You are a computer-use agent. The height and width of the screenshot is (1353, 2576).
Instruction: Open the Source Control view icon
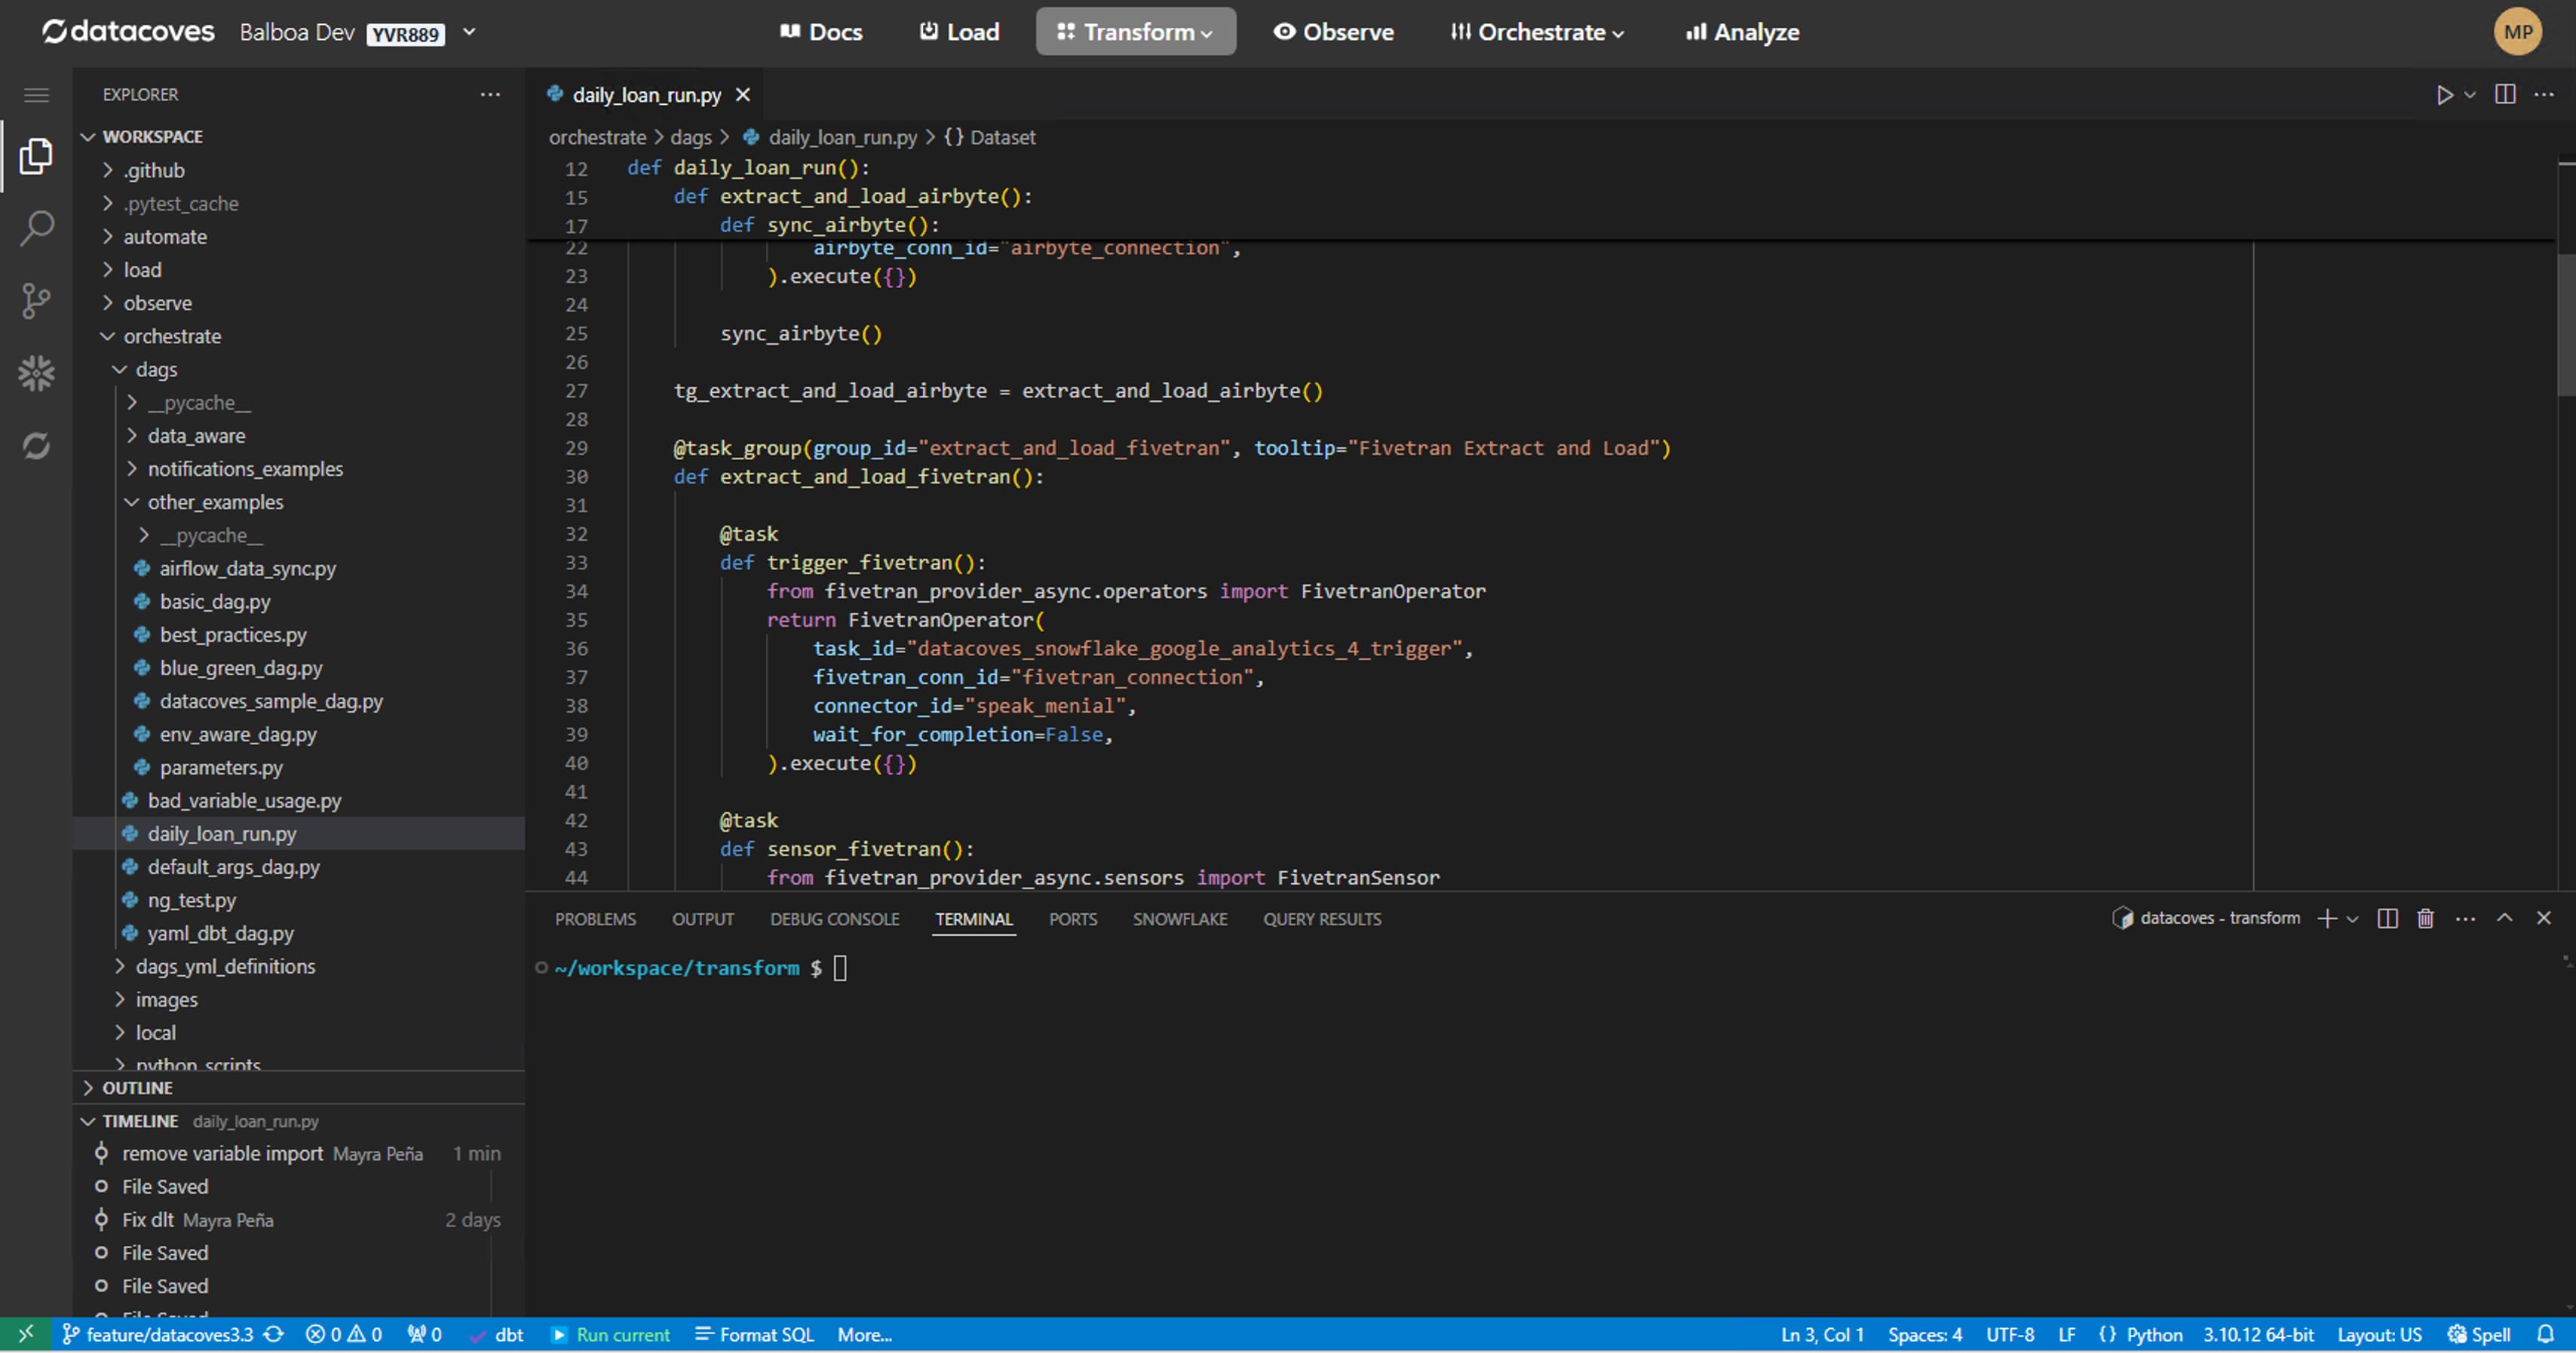(x=36, y=301)
